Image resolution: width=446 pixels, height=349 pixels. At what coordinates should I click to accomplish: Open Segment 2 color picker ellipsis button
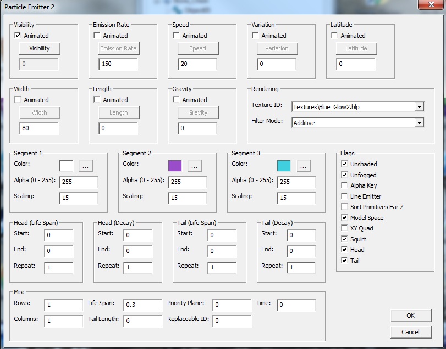click(195, 166)
